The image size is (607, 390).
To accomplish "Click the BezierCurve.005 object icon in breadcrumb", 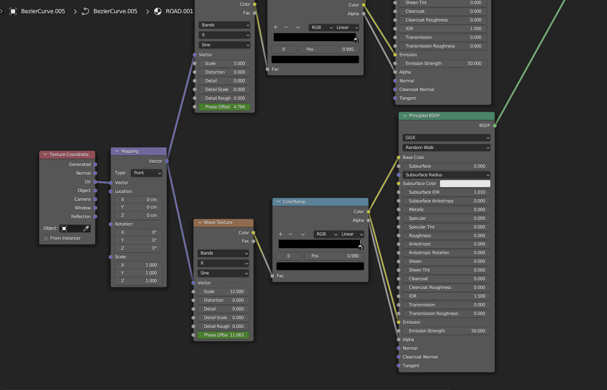I will tap(13, 11).
